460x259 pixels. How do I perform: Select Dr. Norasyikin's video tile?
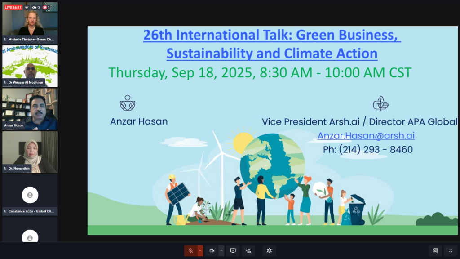tap(30, 152)
